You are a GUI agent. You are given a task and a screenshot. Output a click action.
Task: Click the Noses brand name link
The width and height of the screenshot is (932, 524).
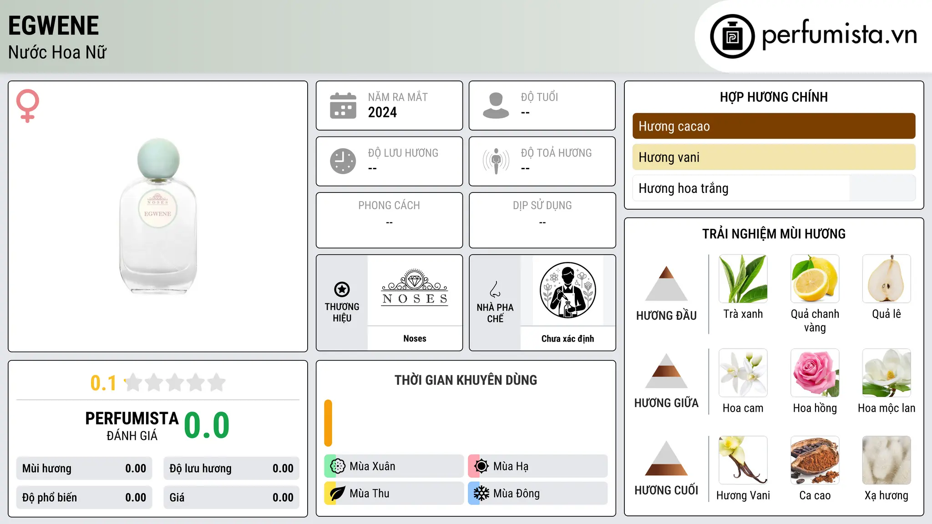tap(415, 338)
